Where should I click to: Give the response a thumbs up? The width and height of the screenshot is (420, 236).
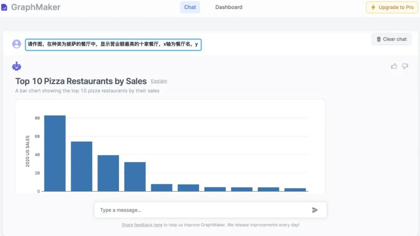click(x=394, y=66)
